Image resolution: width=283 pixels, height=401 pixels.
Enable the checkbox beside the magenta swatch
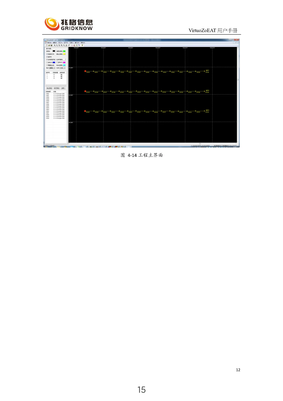tap(57, 63)
